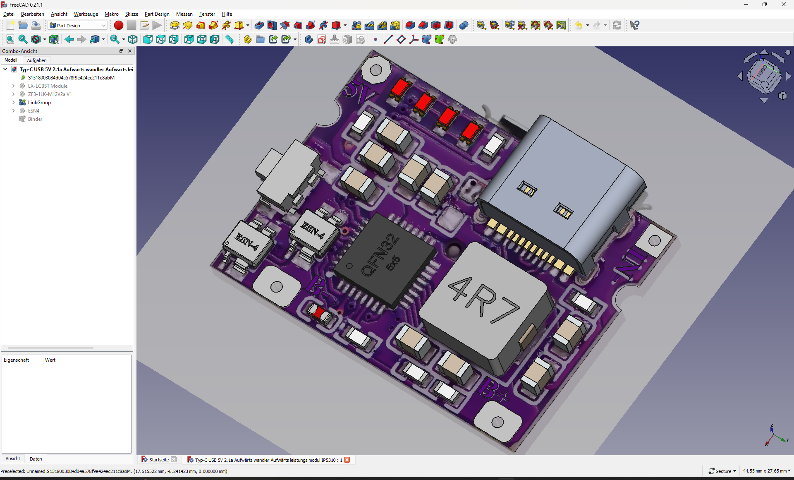Create a local coordinate system

click(x=414, y=39)
